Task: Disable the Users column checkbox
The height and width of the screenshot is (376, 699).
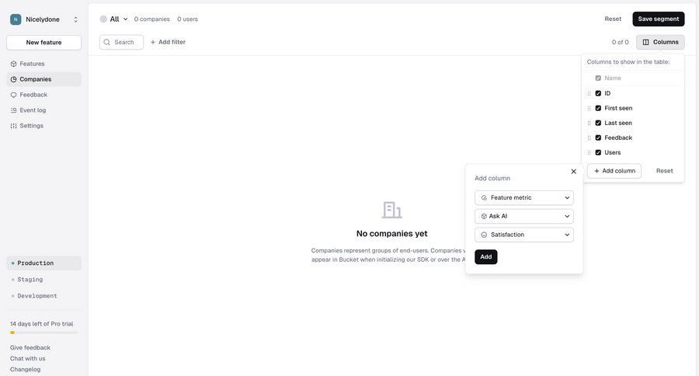Action: coord(598,152)
